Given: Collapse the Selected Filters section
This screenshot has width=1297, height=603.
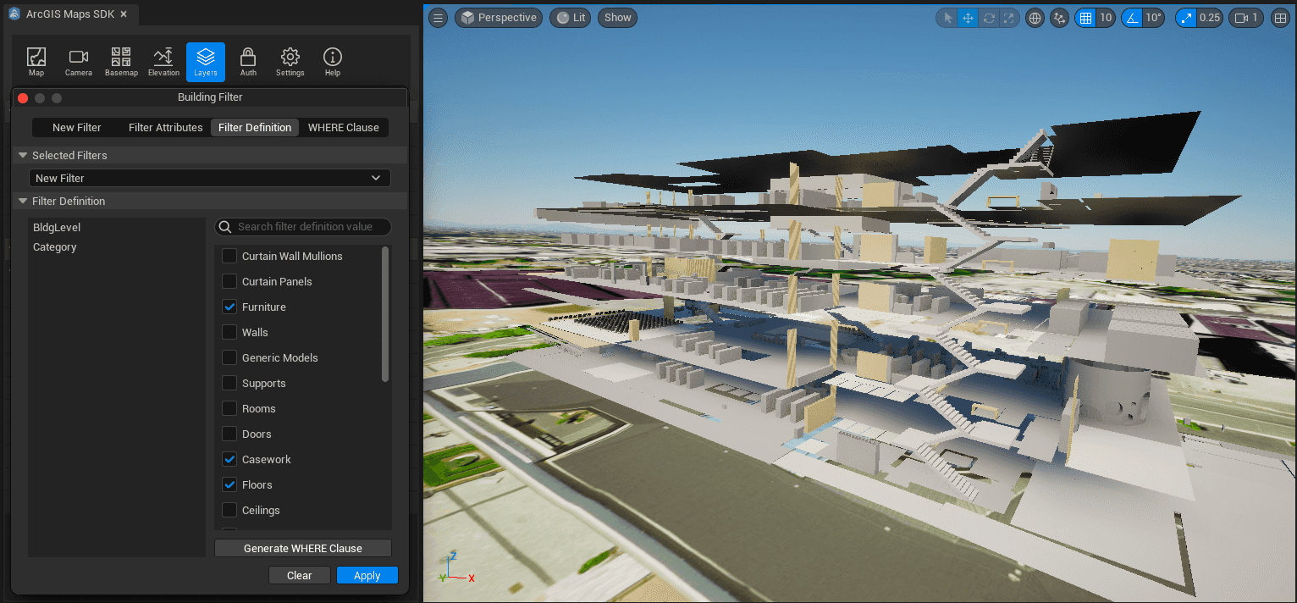Looking at the screenshot, I should pyautogui.click(x=21, y=155).
